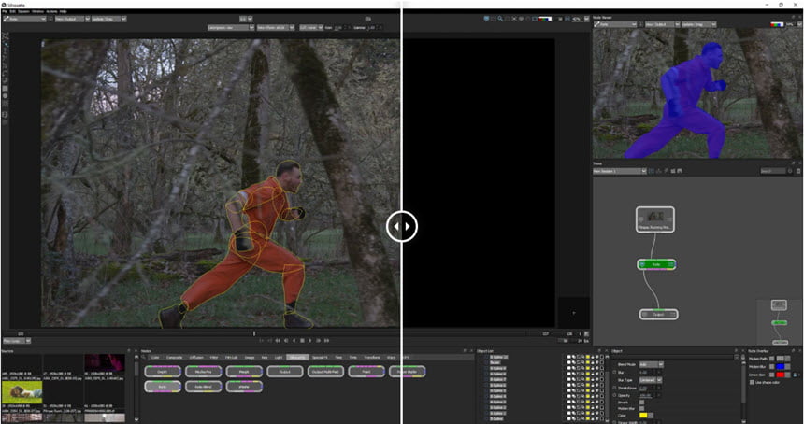Select the Output node in the Trees graph

[x=659, y=314]
